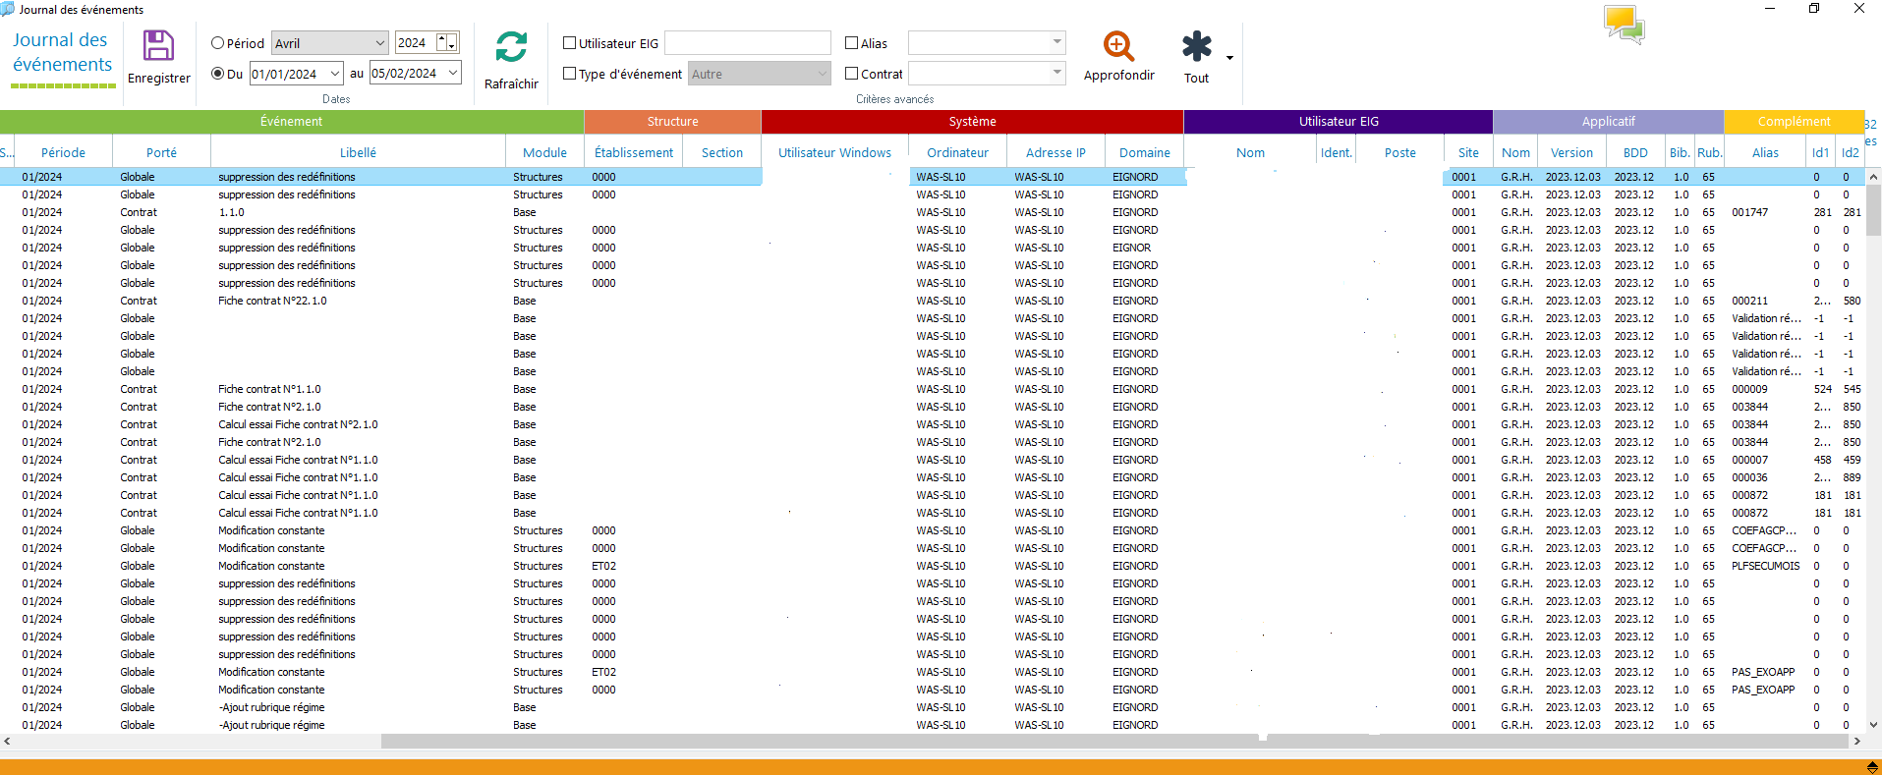Open the start date 01/01/2024 dropdown
Viewport: 1882px width, 775px height.
point(335,74)
